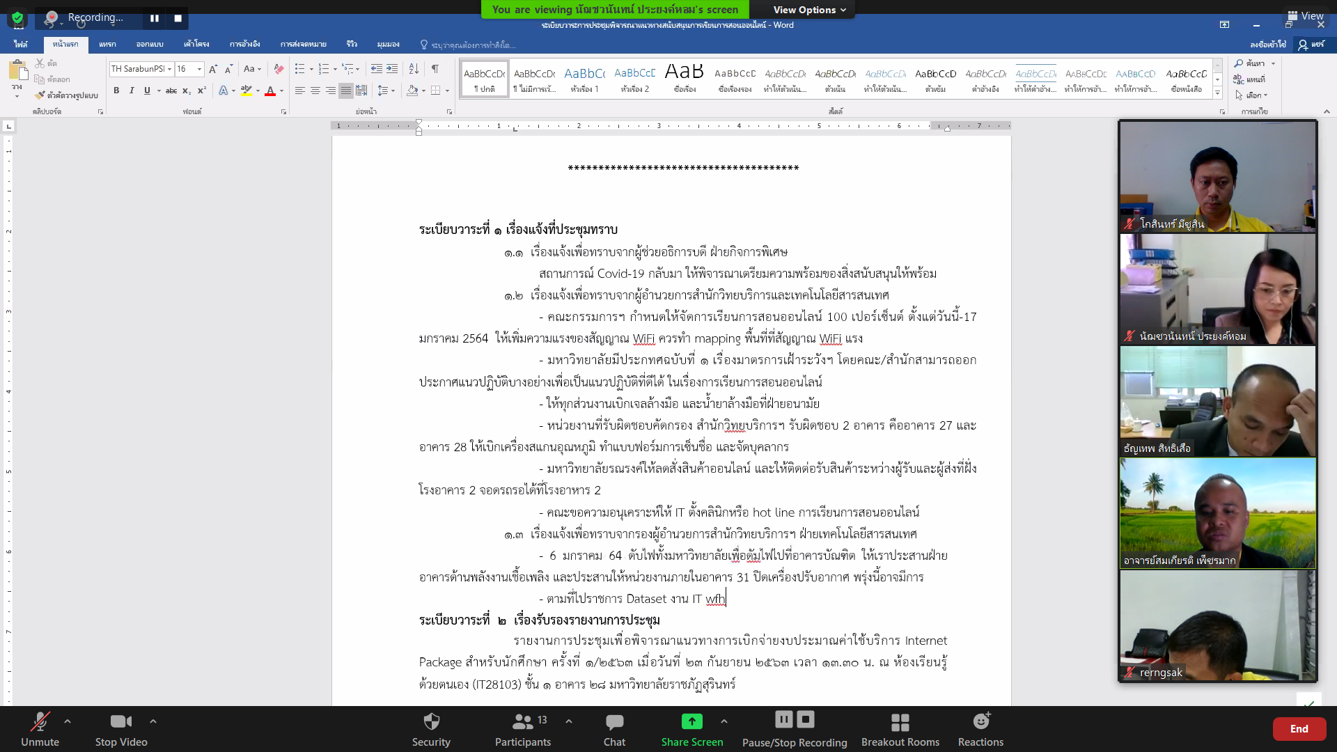Stop the recording using top stop button
The height and width of the screenshot is (752, 1337).
(x=178, y=18)
